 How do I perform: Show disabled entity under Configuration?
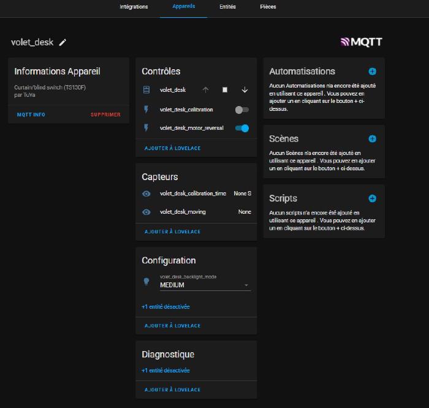165,307
